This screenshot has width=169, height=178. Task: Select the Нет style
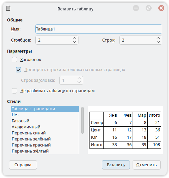click(x=45, y=115)
